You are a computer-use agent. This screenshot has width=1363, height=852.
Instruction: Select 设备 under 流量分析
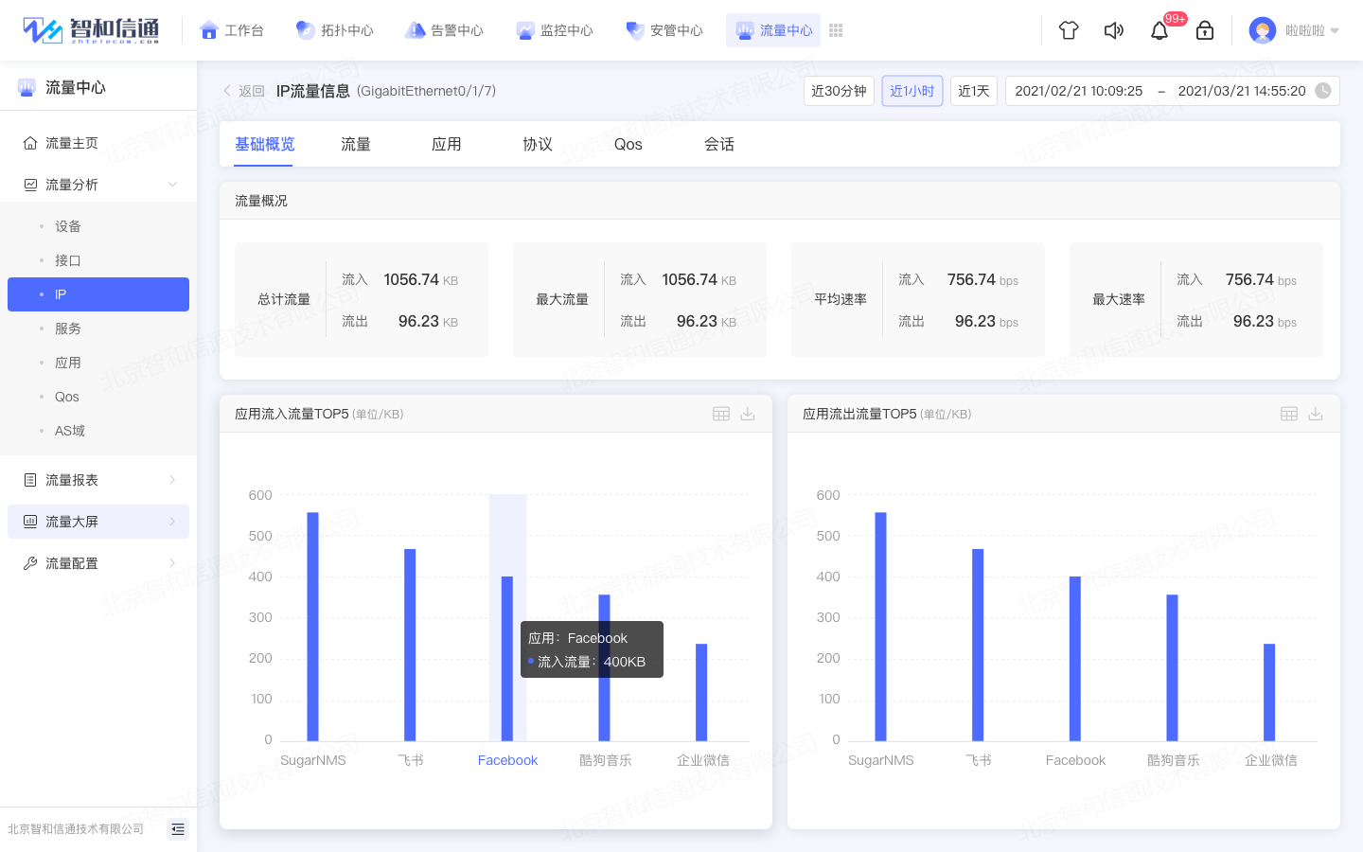(x=68, y=226)
